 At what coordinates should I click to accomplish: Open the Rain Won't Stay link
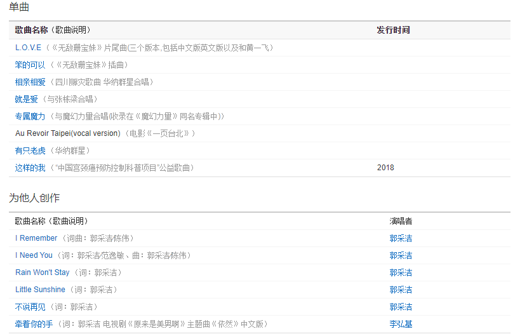pyautogui.click(x=42, y=272)
